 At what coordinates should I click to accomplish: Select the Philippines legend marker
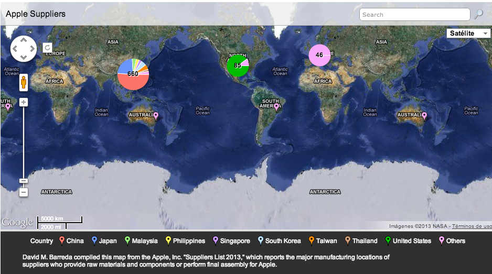pos(168,241)
